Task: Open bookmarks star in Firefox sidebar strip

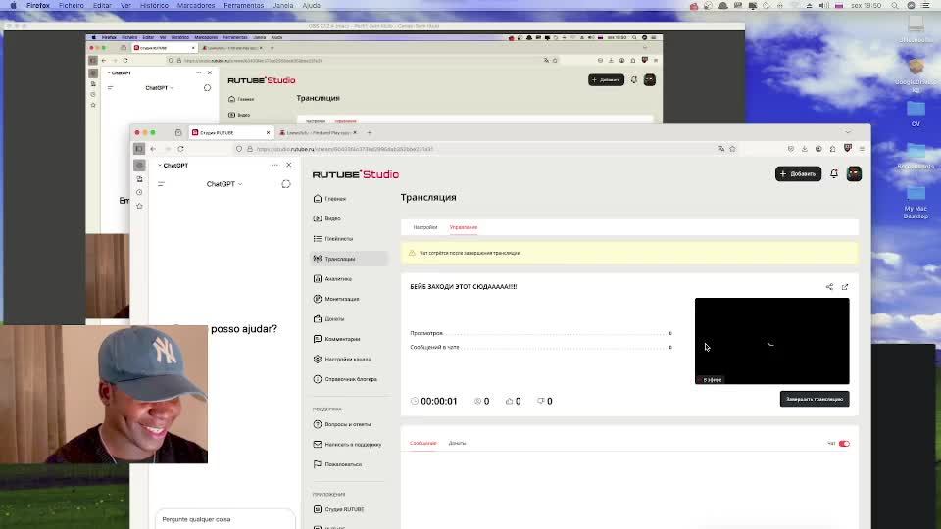Action: [x=139, y=206]
